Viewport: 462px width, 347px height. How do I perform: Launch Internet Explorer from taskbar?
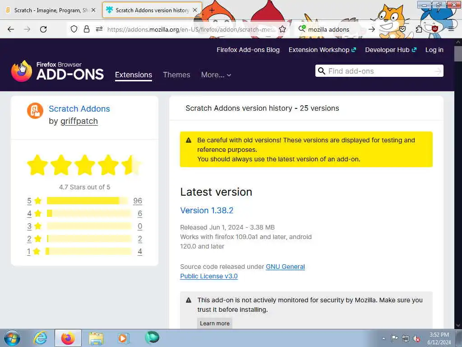[x=40, y=338]
